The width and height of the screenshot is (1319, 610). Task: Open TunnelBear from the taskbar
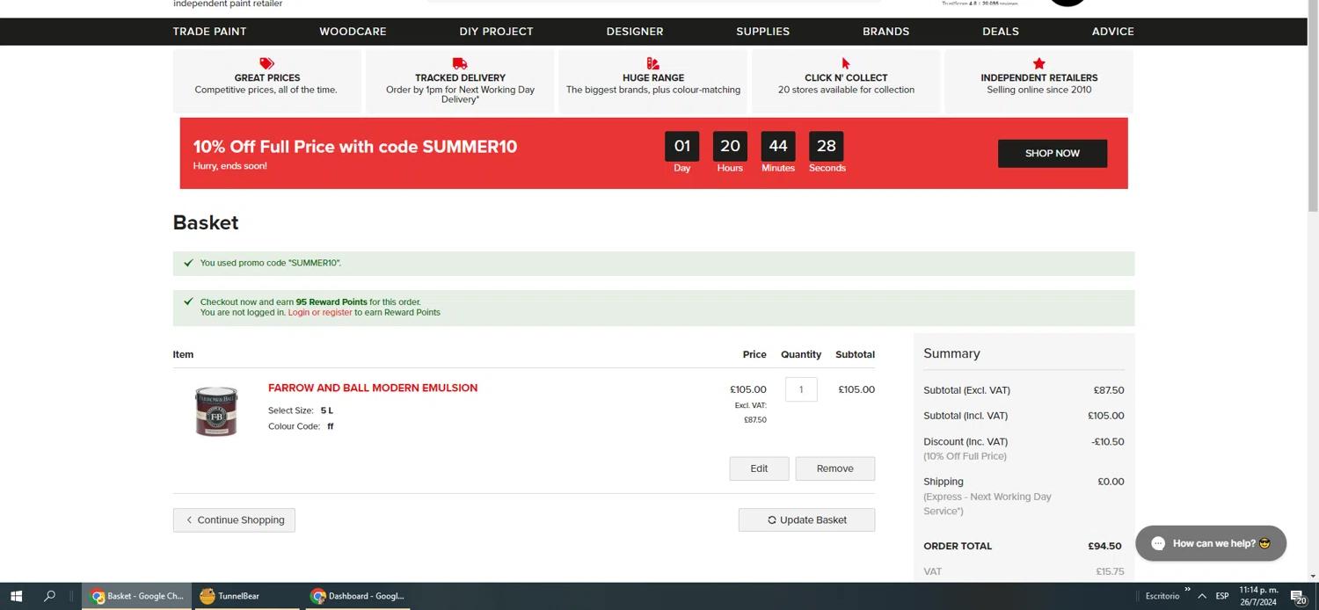point(245,596)
